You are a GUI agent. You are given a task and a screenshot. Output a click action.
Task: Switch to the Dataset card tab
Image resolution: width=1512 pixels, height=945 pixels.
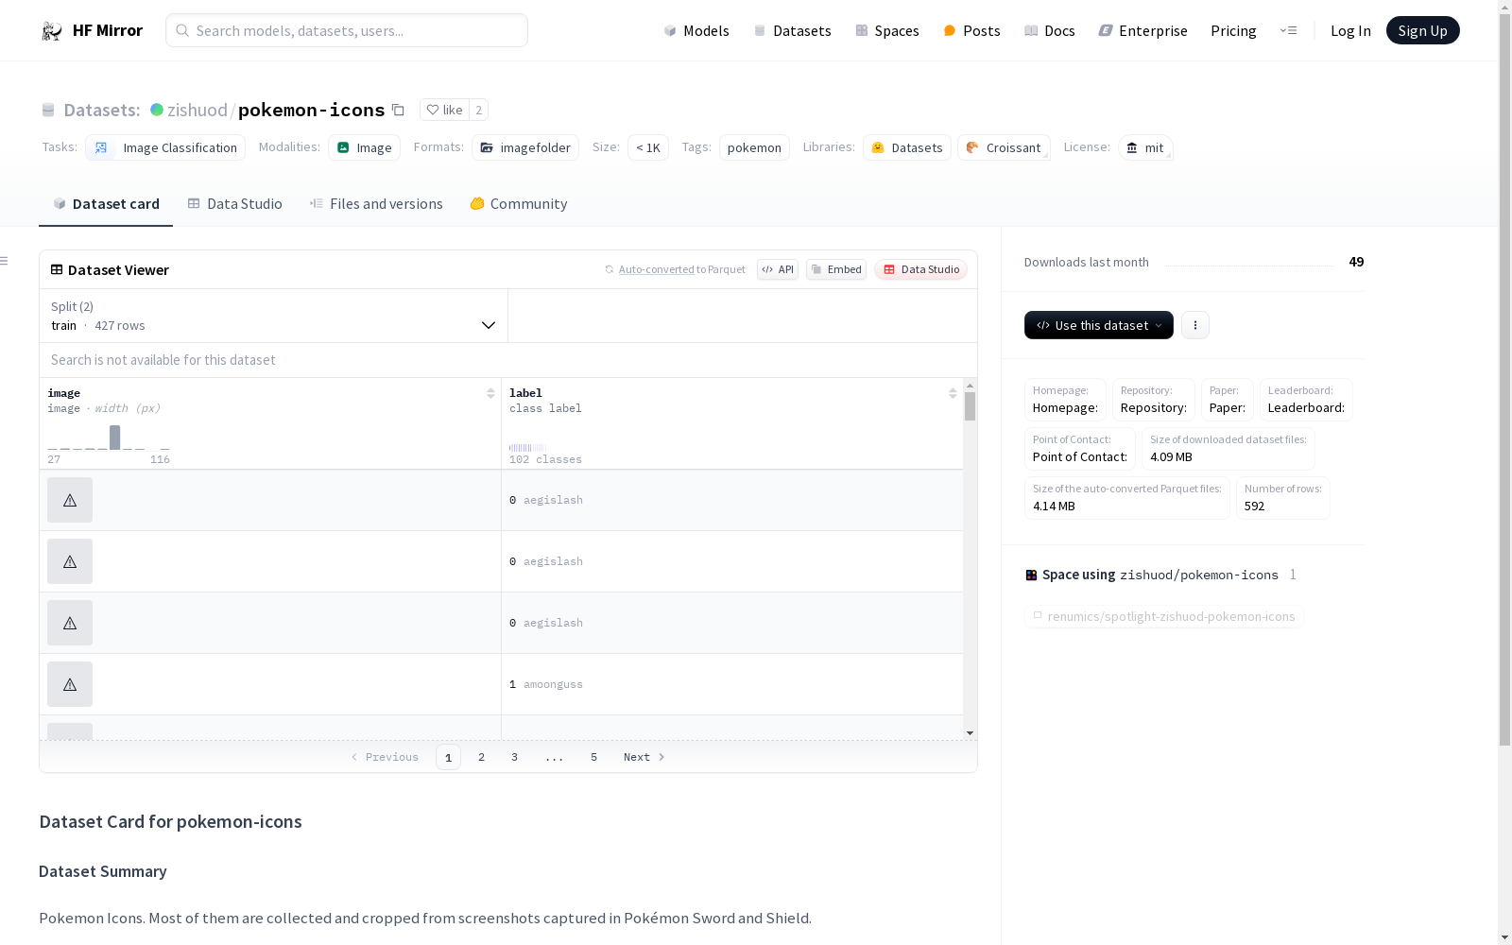point(106,204)
